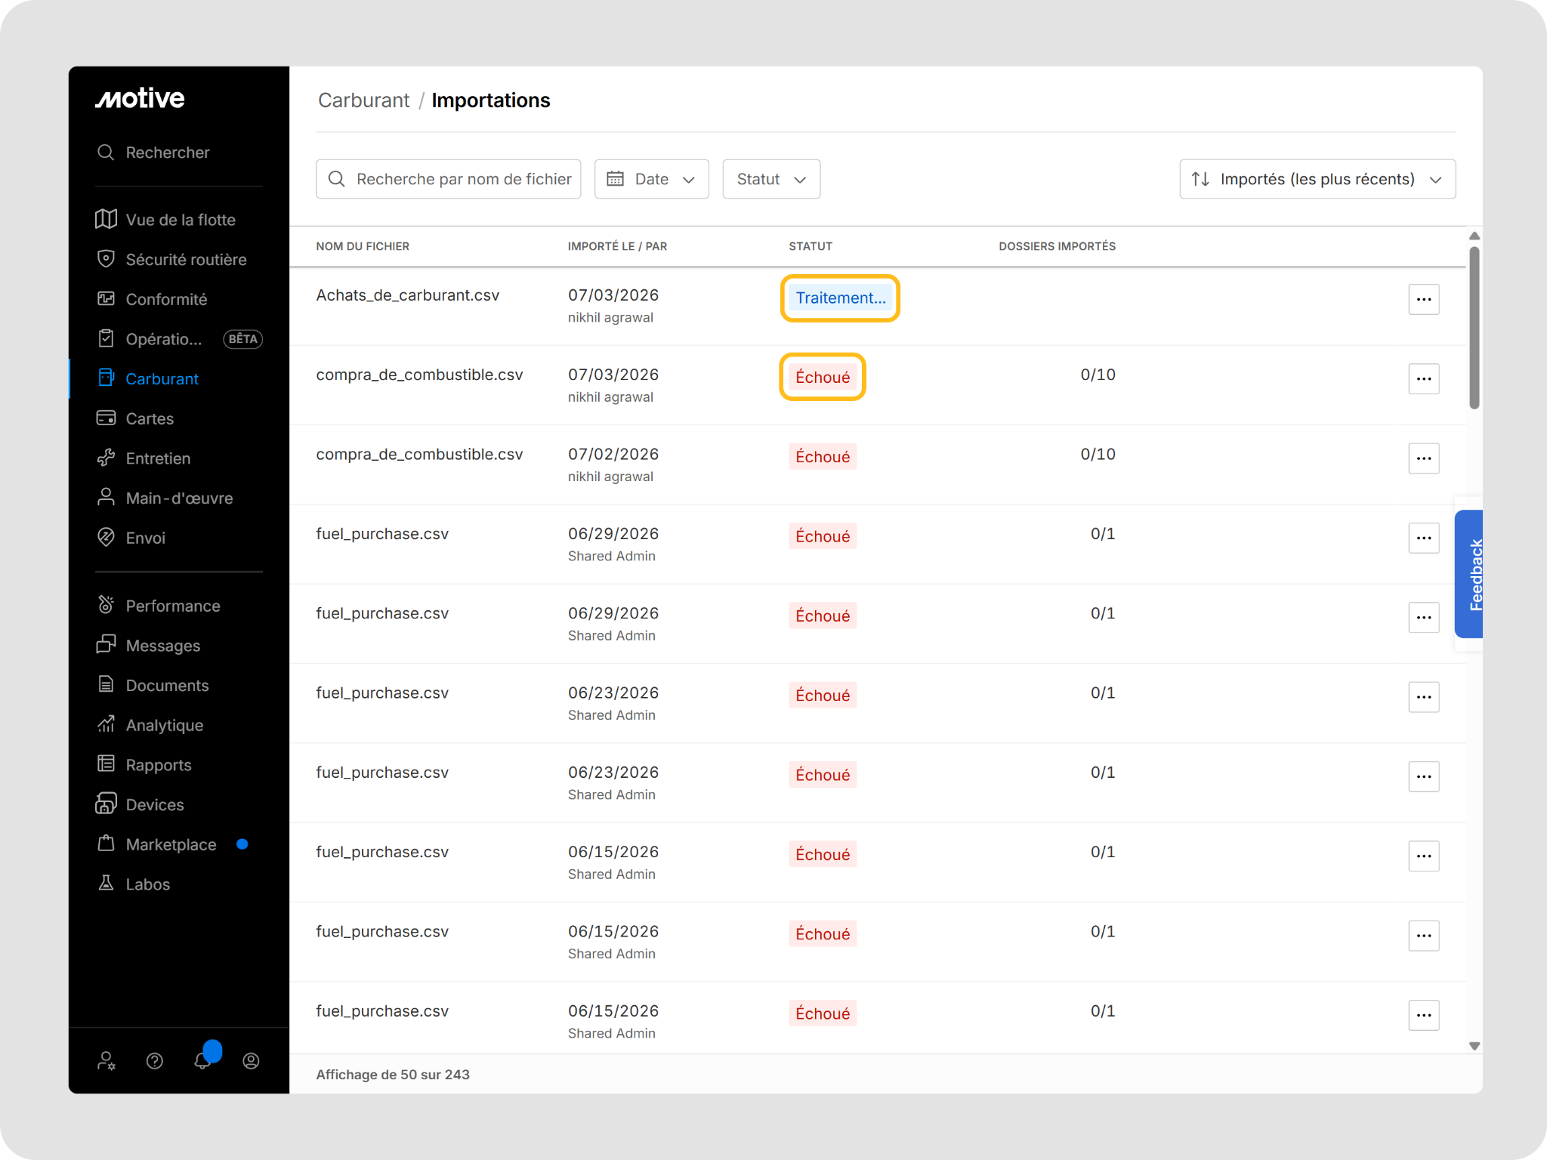The image size is (1547, 1160).
Task: Click the Conformité icon
Action: pos(106,299)
